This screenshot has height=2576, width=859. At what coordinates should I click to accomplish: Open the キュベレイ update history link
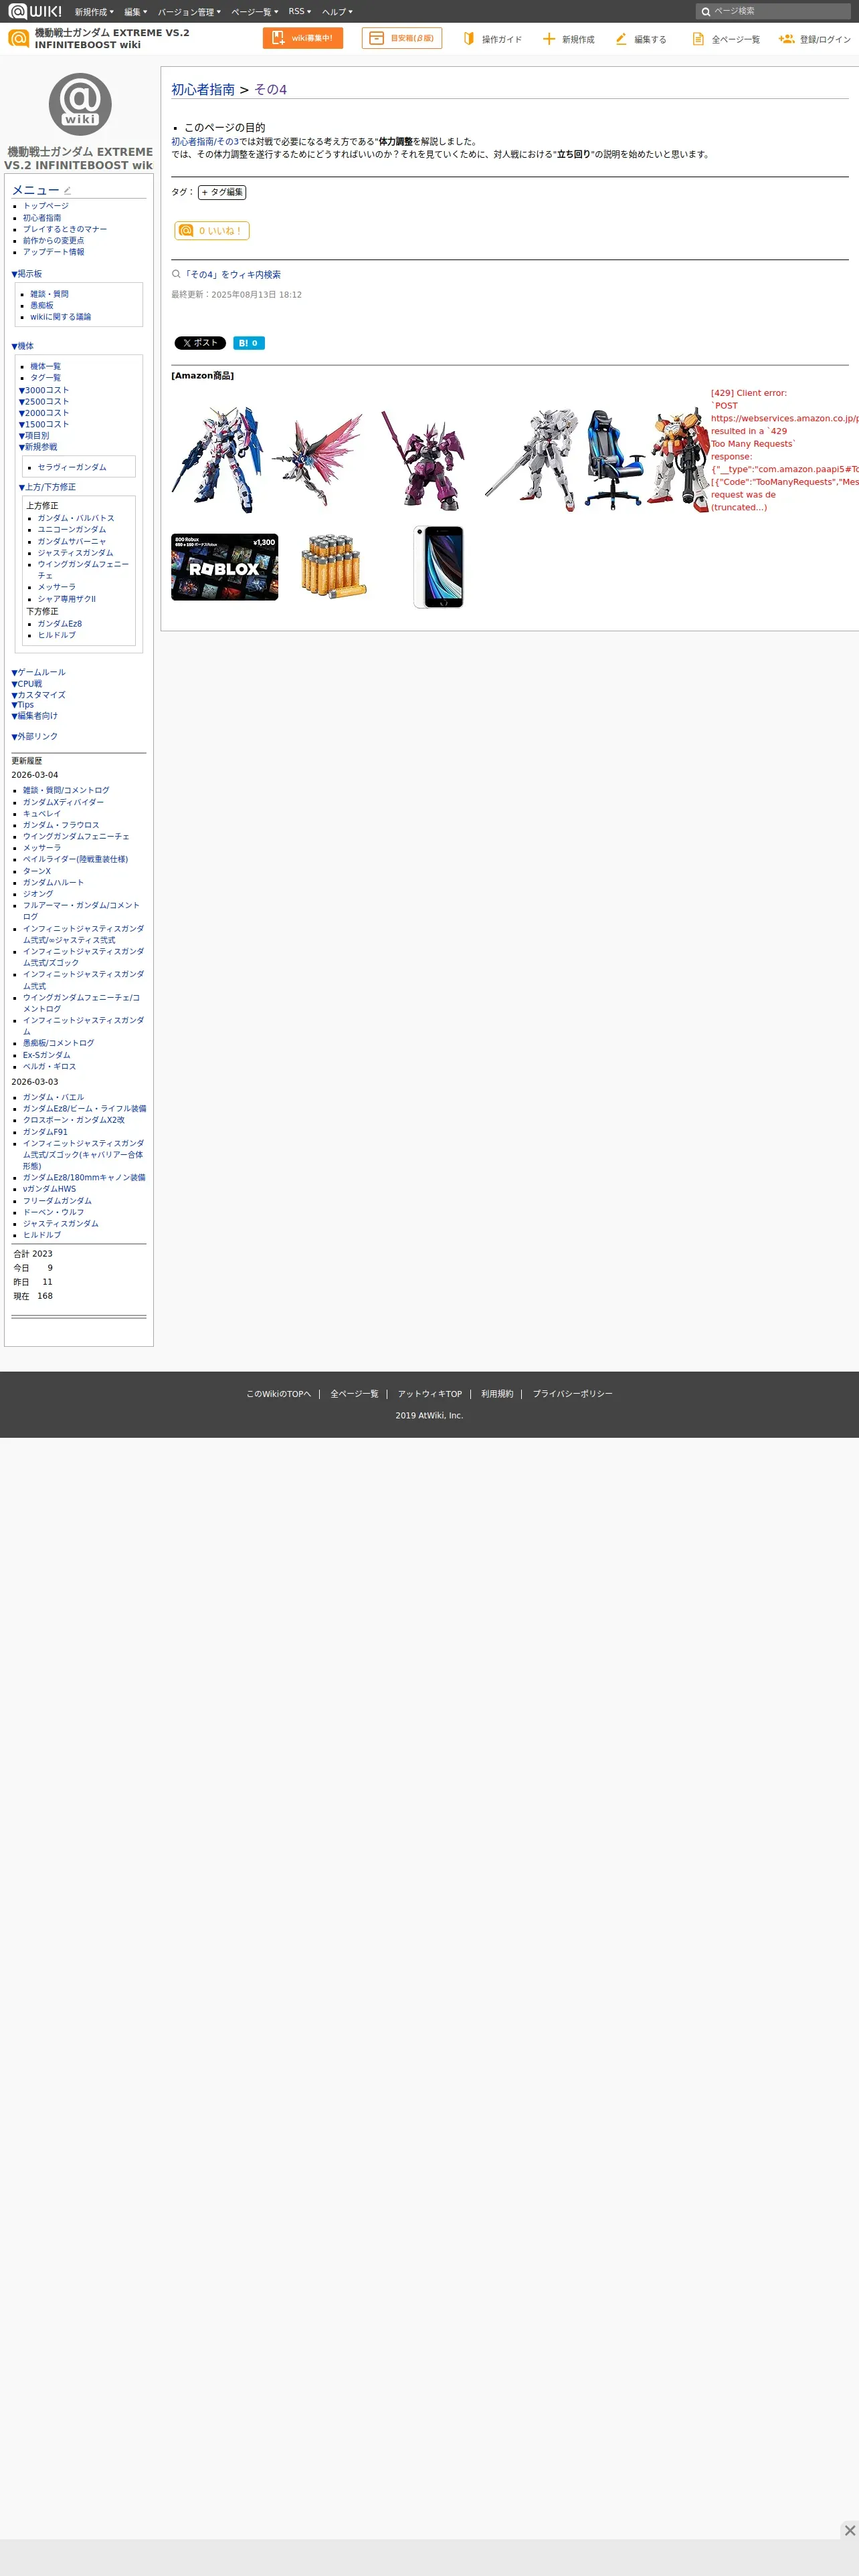[x=42, y=814]
